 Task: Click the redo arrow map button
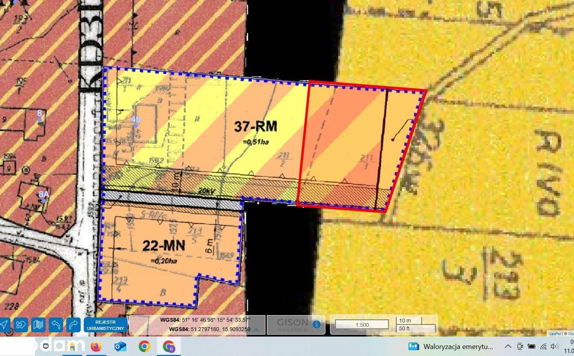[x=73, y=325]
